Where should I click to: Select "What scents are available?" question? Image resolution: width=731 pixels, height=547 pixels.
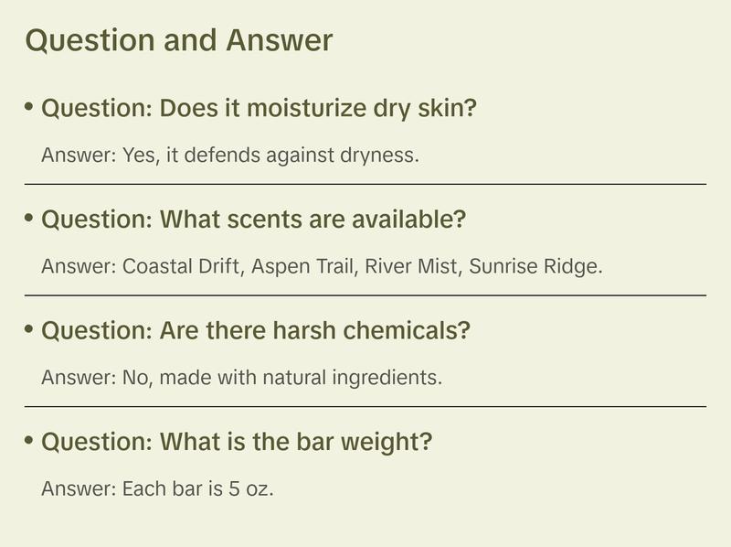(x=254, y=220)
